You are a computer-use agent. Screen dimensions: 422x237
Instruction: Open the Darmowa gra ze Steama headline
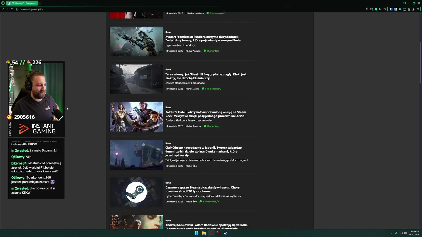click(x=202, y=189)
